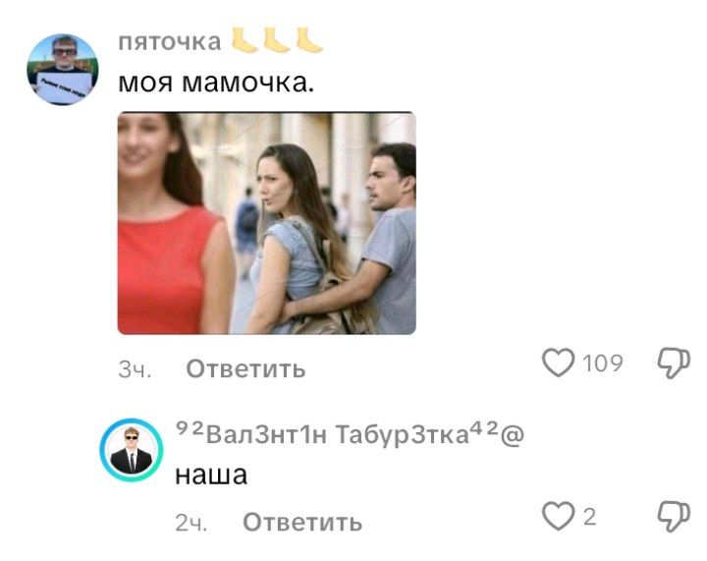Like the reply "наша"
The width and height of the screenshot is (707, 561).
pyautogui.click(x=558, y=516)
